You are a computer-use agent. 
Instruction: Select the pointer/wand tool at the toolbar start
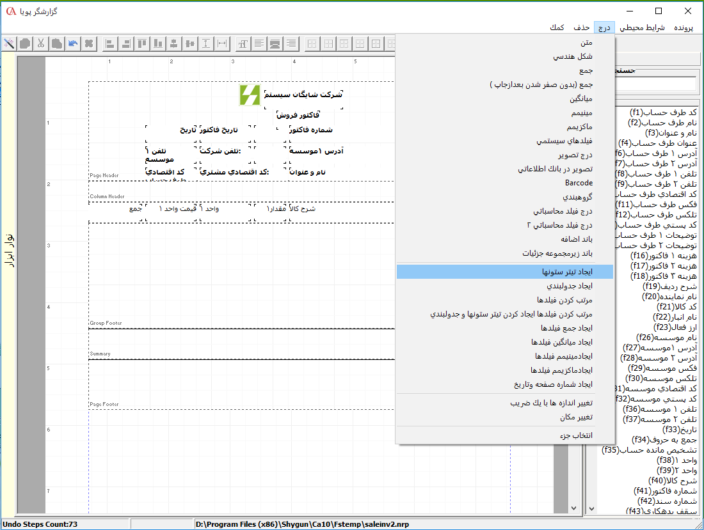pos(9,43)
